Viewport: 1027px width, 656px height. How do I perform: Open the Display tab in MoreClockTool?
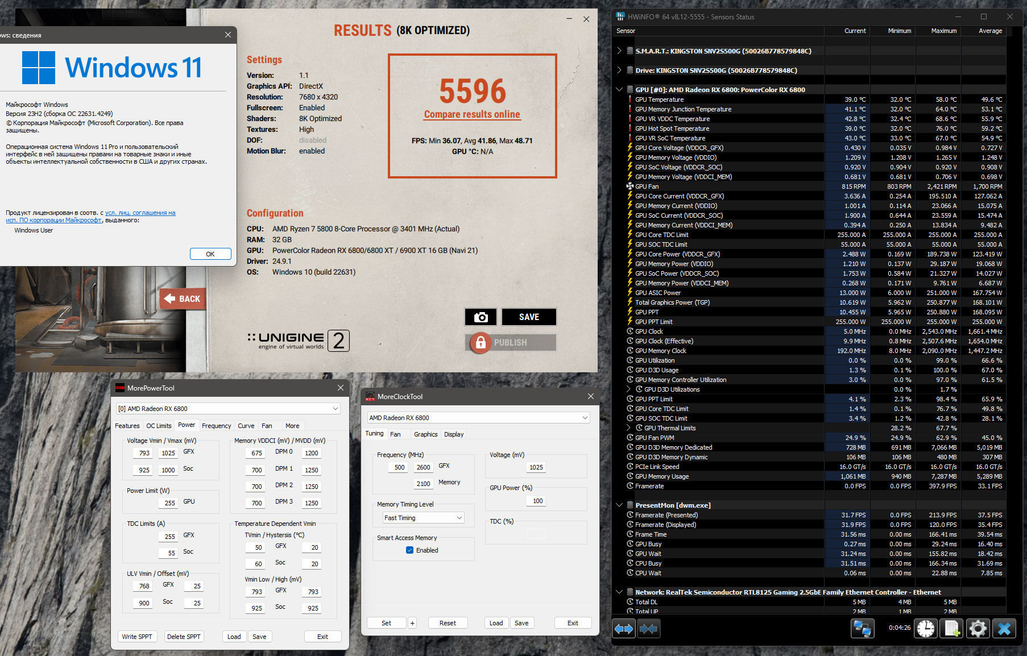pyautogui.click(x=454, y=434)
